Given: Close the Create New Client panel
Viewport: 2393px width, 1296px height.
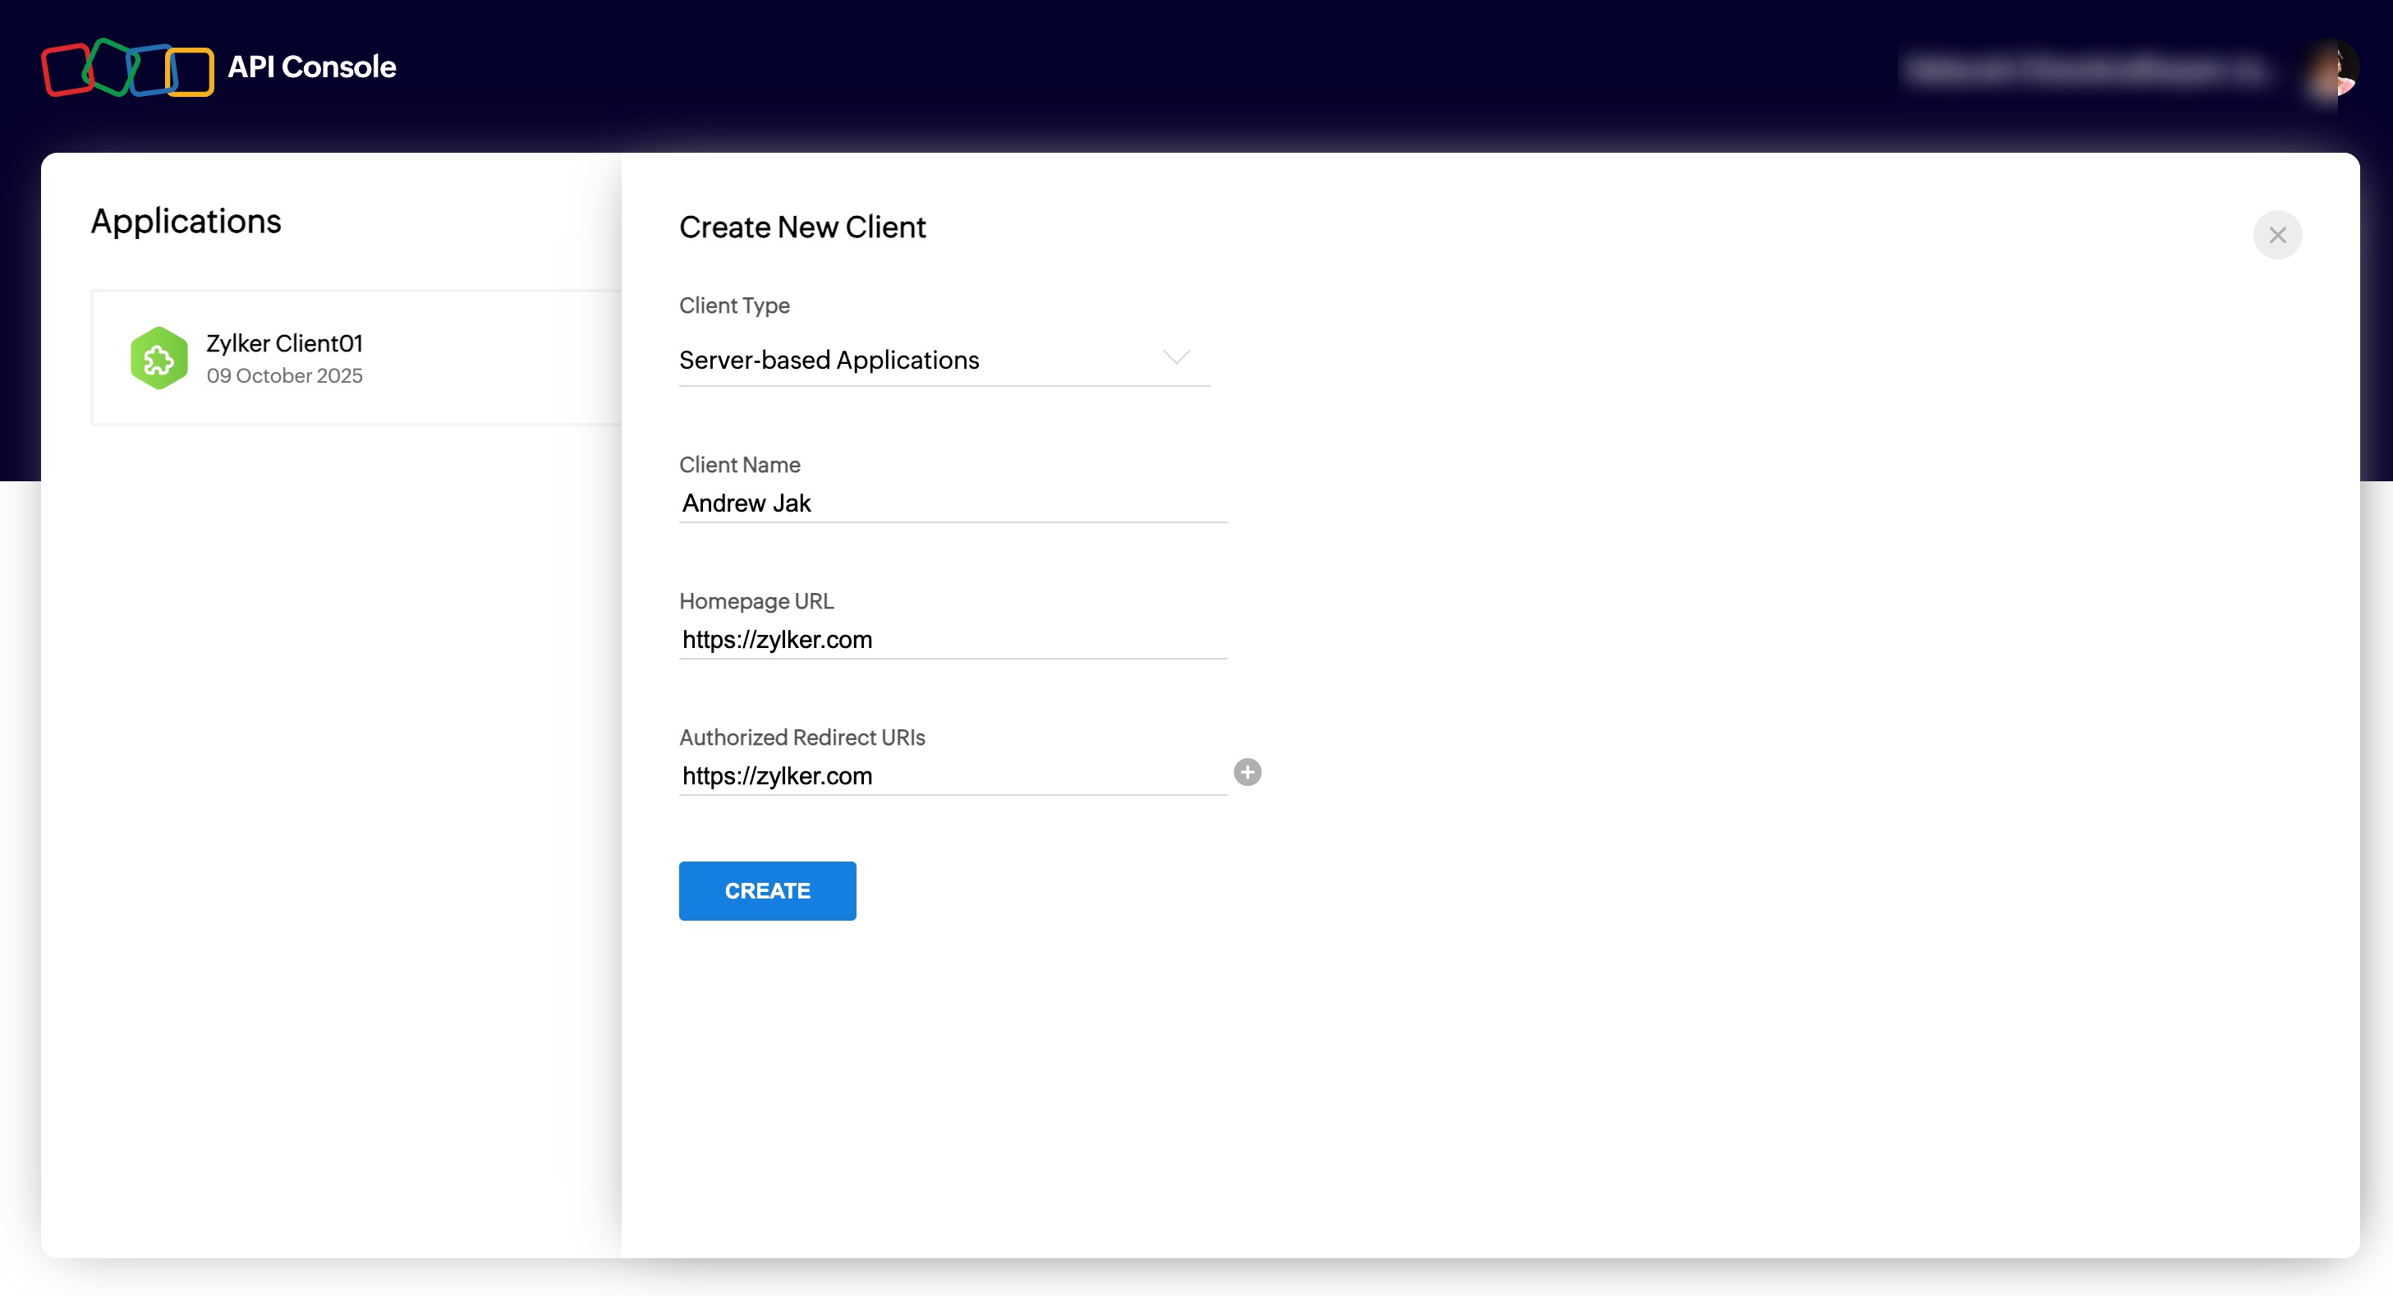Looking at the screenshot, I should point(2277,235).
